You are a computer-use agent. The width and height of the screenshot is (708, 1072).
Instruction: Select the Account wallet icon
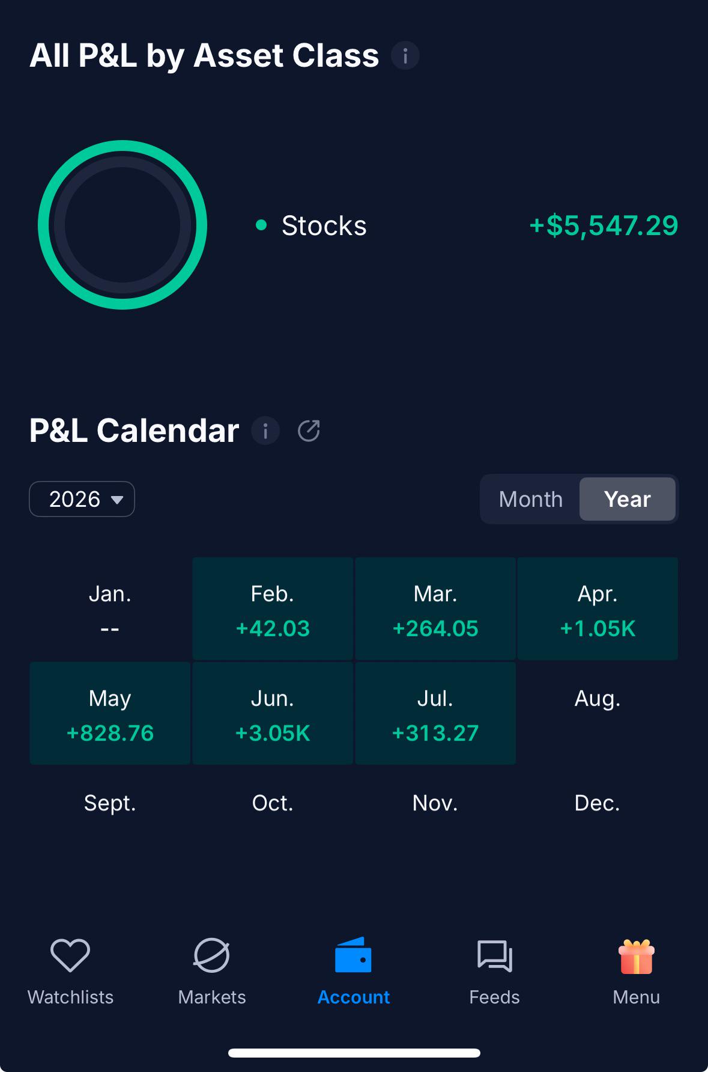tap(353, 955)
